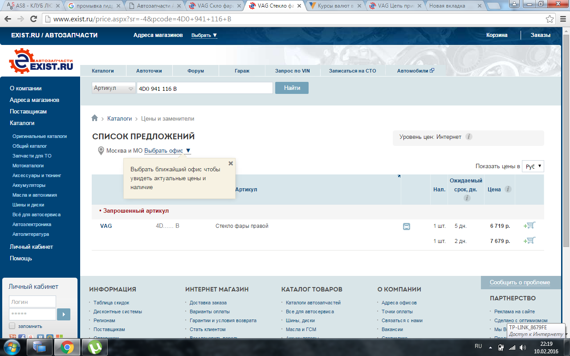
Task: Bookmark this page with star icon
Action: (x=550, y=19)
